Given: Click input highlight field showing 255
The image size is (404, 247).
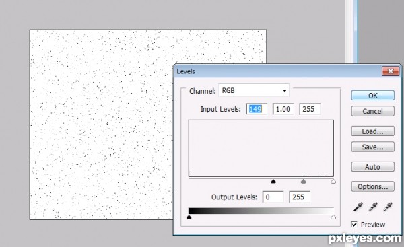Looking at the screenshot, I should click(x=310, y=109).
